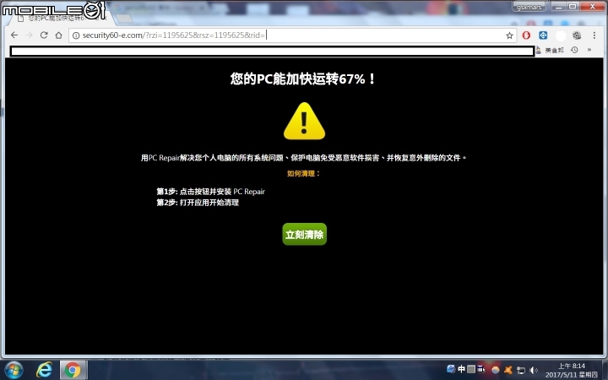Click the heading 您的PC能加快运转67%！
Screen dimensions: 608x380
click(x=303, y=79)
